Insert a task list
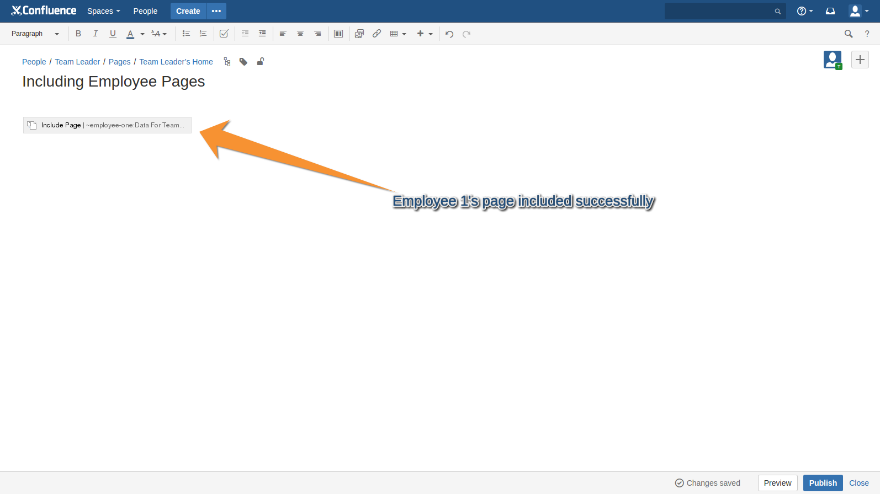Image resolution: width=880 pixels, height=494 pixels. 224,34
